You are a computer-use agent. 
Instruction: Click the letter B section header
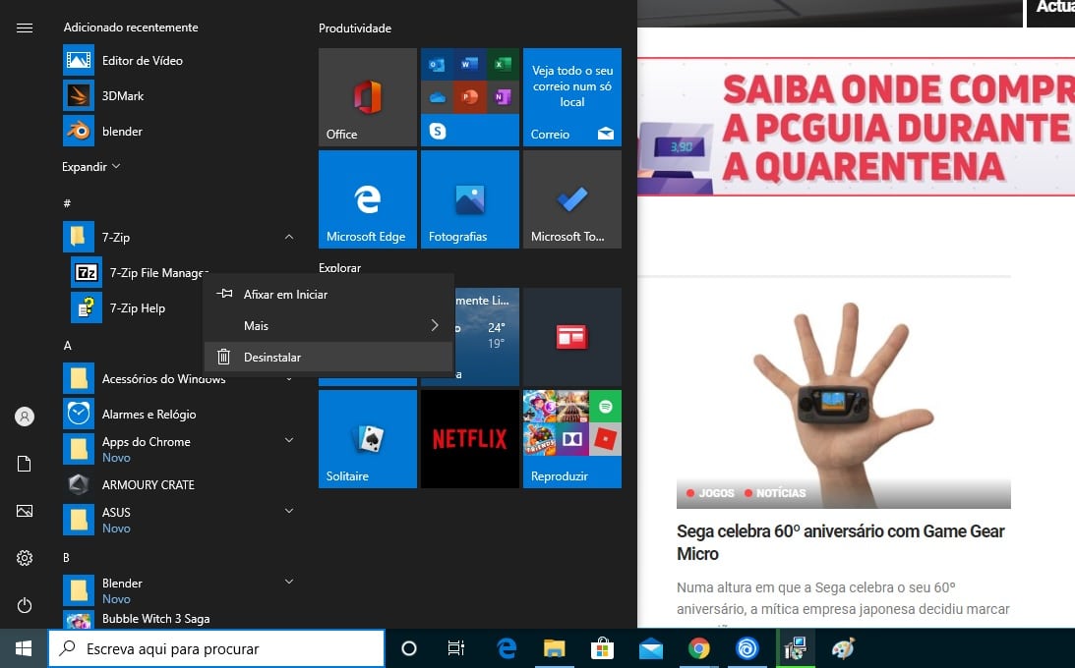(x=67, y=558)
